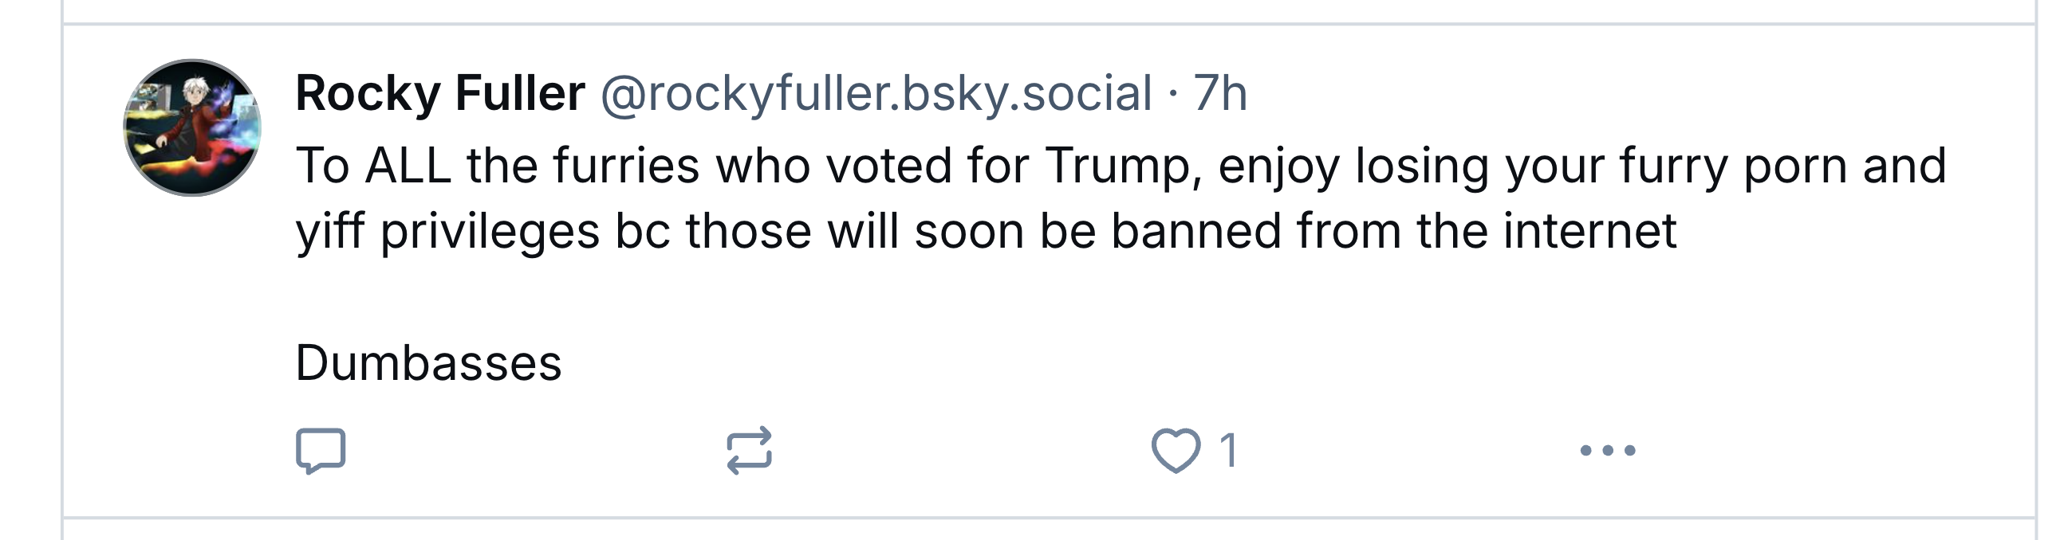Viewport: 2056px width, 540px height.
Task: Click the surname "Fuller" in the author name
Action: (x=520, y=93)
